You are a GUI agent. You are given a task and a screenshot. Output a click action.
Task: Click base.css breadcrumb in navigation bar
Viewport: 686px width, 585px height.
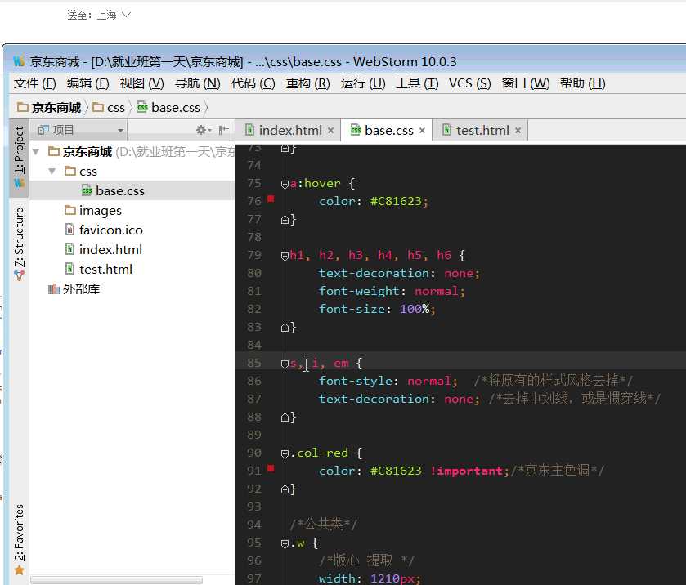169,108
